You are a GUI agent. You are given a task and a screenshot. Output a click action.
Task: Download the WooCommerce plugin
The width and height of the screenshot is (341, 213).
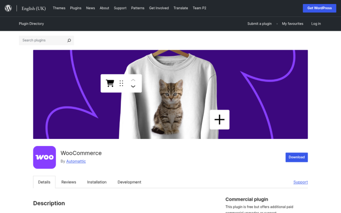tap(297, 157)
